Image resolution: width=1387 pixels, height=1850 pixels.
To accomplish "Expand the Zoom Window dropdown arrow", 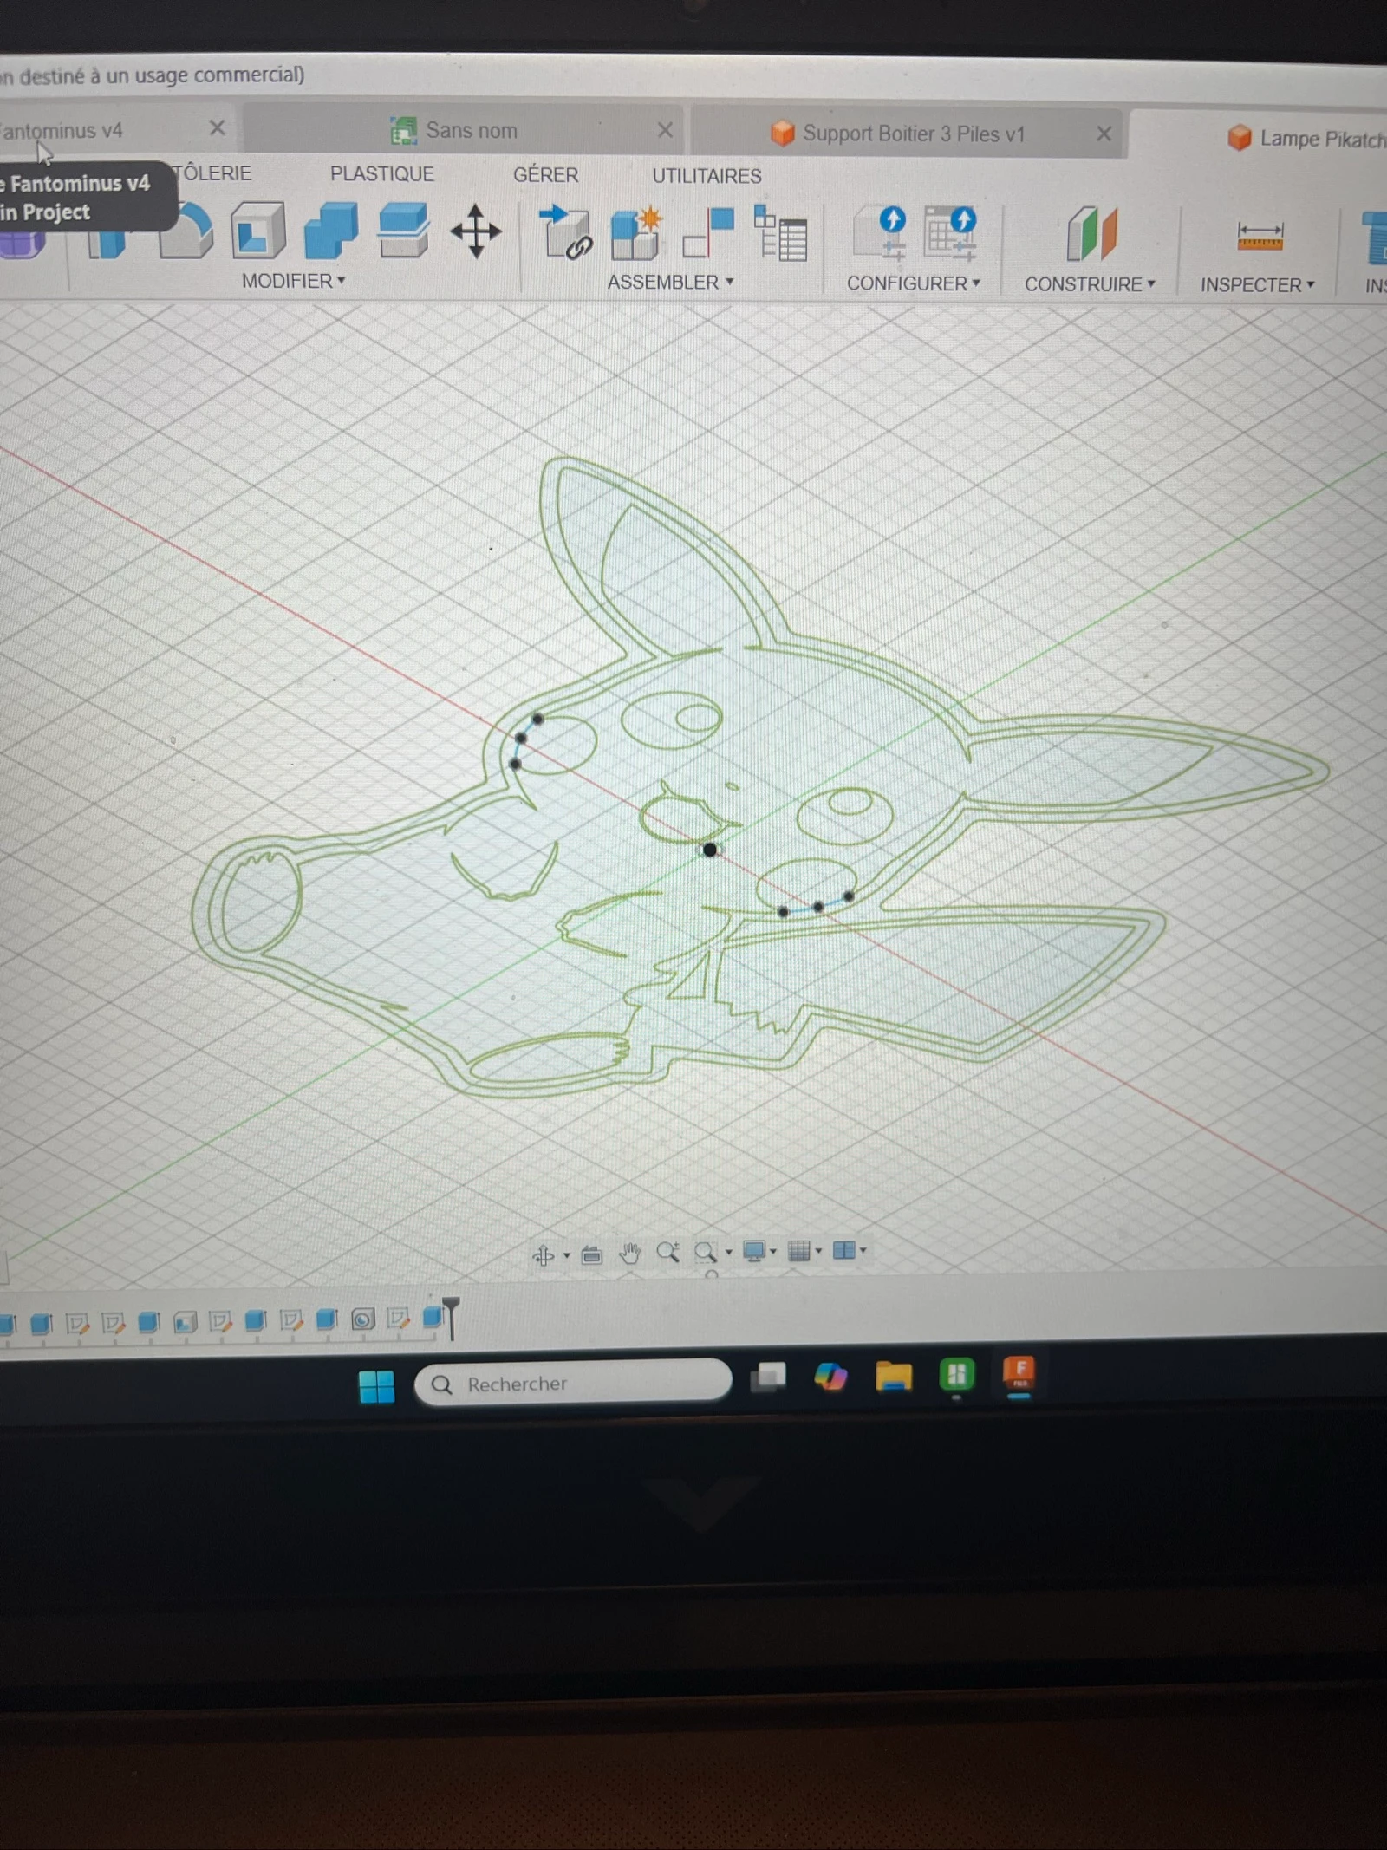I will 728,1252.
